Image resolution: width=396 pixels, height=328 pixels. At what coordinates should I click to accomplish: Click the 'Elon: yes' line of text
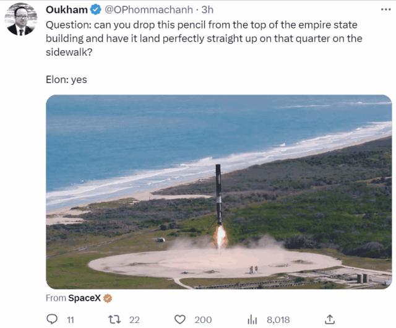(66, 80)
